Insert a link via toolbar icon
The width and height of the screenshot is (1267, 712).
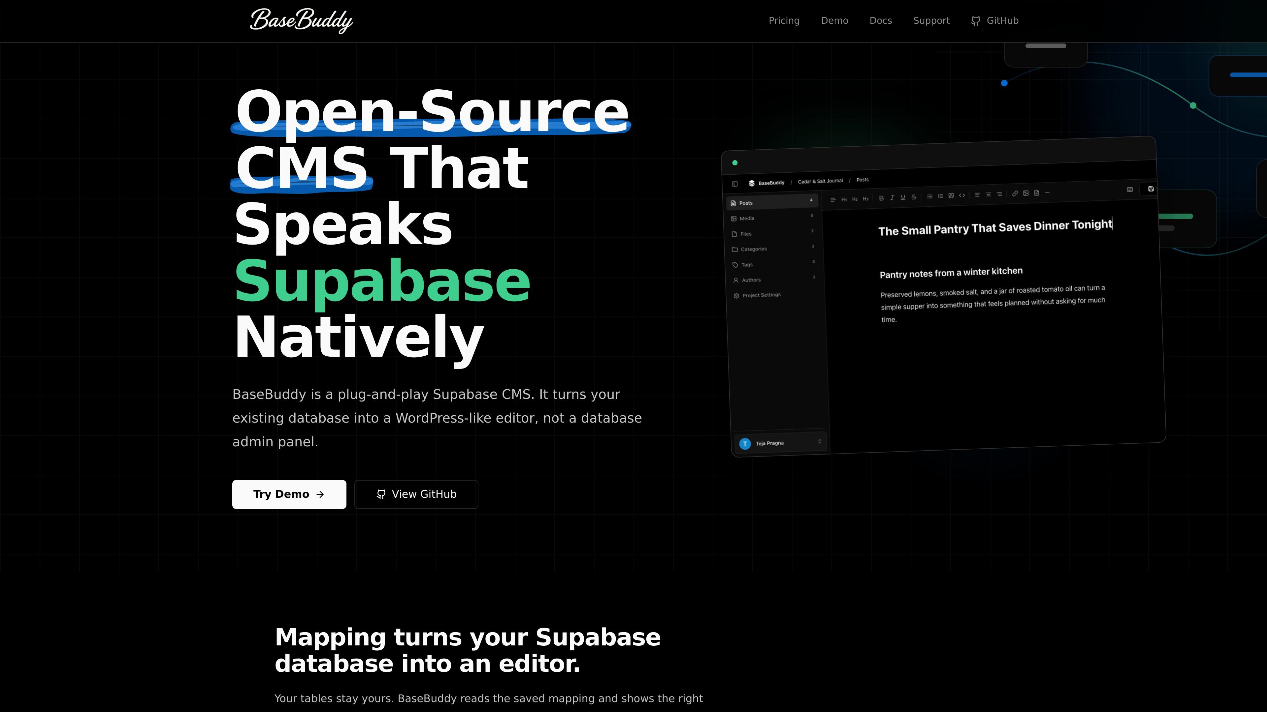(x=1015, y=193)
